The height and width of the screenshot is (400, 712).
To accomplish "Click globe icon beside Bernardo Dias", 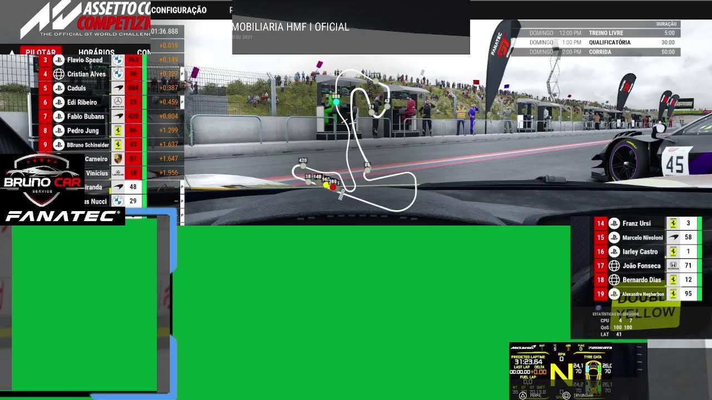I will point(614,280).
